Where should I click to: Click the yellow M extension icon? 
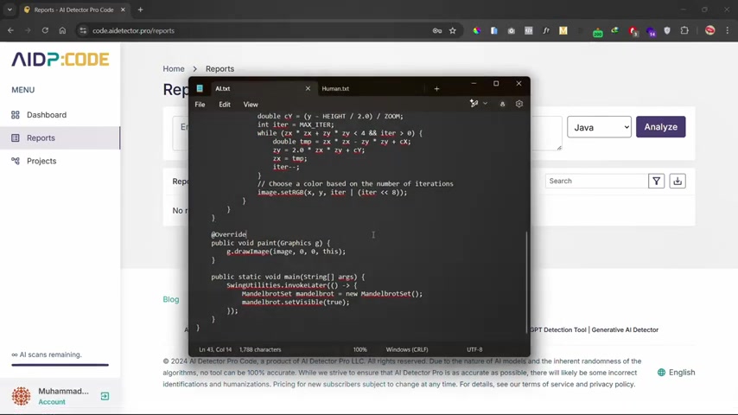[x=563, y=30]
